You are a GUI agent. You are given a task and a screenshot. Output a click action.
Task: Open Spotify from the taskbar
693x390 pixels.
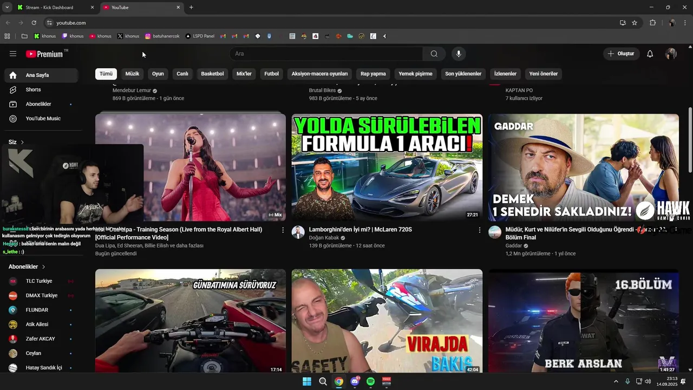370,381
